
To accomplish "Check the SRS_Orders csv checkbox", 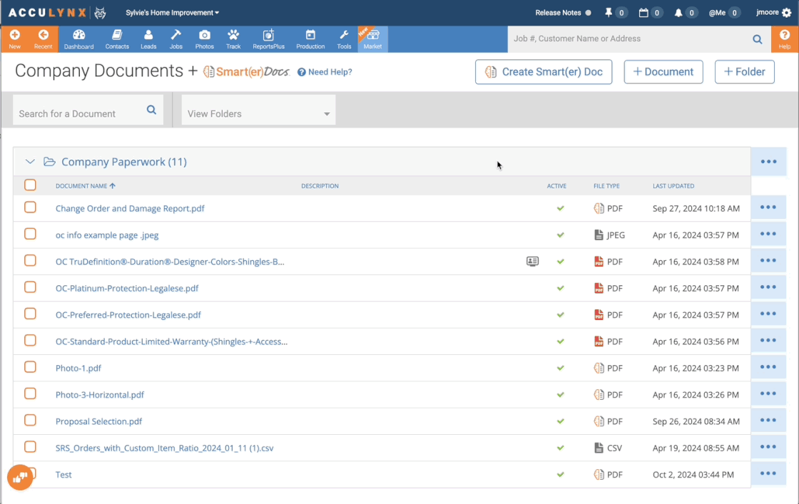I will (30, 446).
